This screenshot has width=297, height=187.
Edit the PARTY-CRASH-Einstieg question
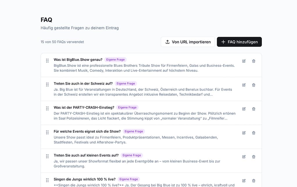click(x=244, y=109)
